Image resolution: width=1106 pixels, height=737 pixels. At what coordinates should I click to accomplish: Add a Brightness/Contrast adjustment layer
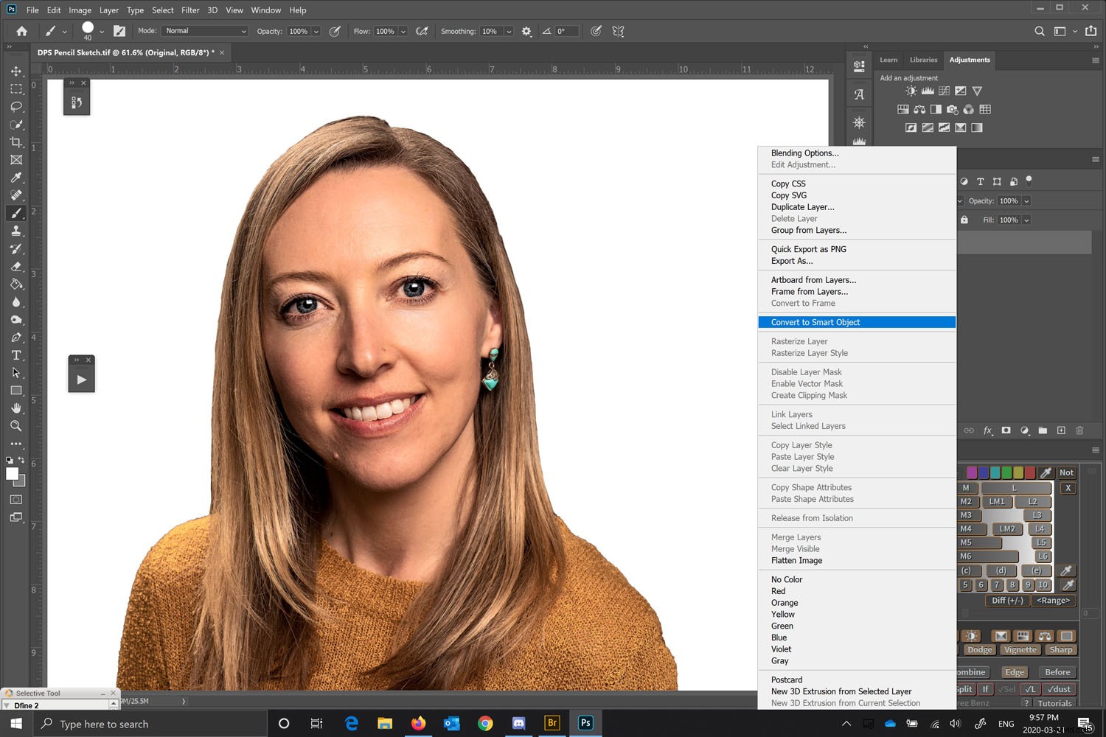(910, 91)
